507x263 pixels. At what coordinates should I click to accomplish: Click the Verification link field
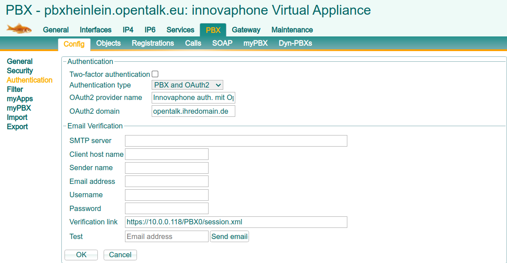(x=236, y=222)
